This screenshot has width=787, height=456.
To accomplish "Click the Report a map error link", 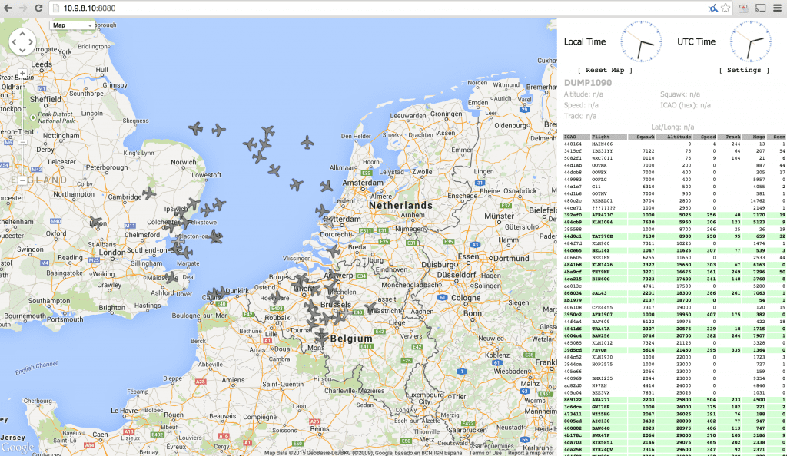I will (x=530, y=453).
